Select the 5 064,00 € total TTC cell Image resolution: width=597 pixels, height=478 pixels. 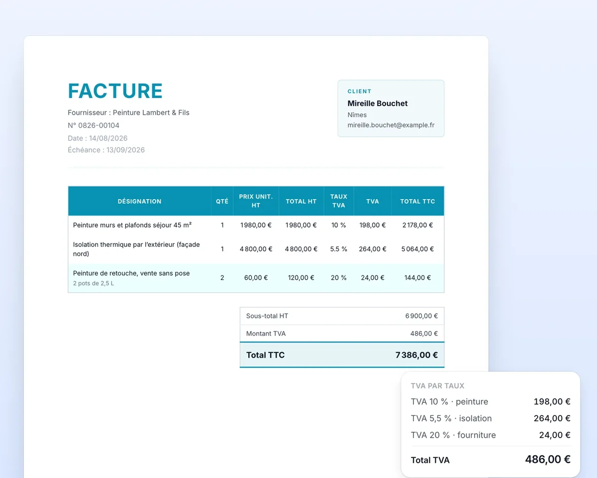418,249
